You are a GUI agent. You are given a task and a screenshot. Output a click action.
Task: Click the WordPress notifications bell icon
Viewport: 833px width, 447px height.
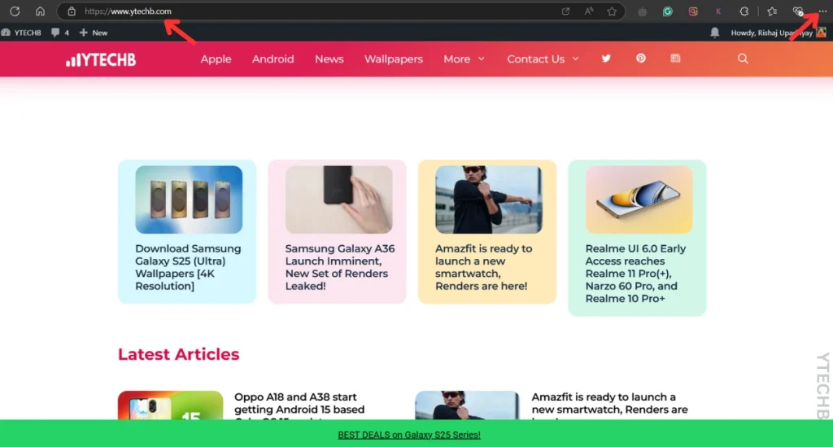[x=715, y=33]
